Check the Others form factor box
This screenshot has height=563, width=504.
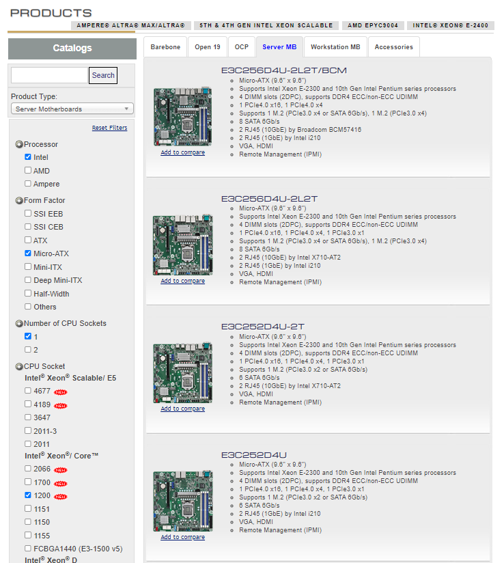pos(28,306)
